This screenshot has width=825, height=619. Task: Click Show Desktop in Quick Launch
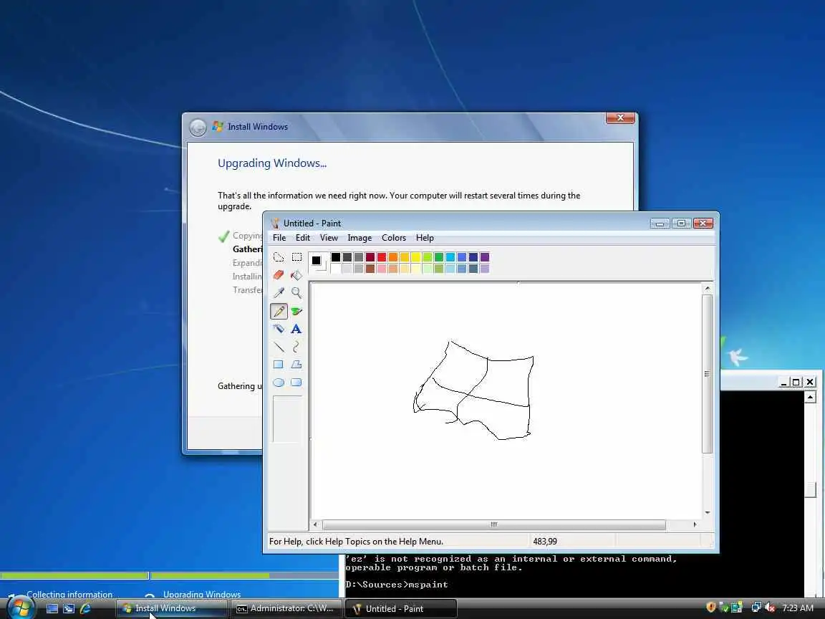coord(52,608)
